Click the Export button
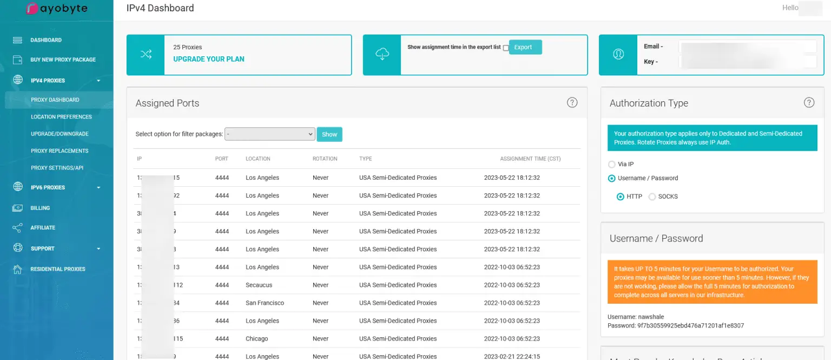Screen dimensions: 831x360 pos(525,48)
